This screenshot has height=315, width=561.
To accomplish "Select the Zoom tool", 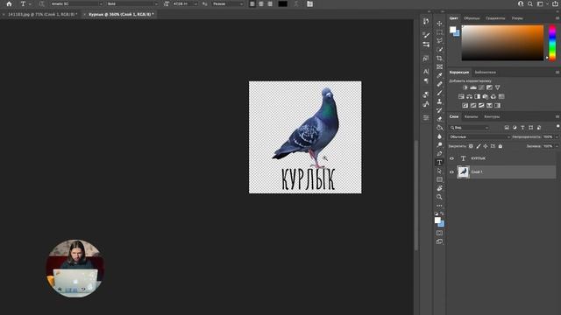I will 439,197.
